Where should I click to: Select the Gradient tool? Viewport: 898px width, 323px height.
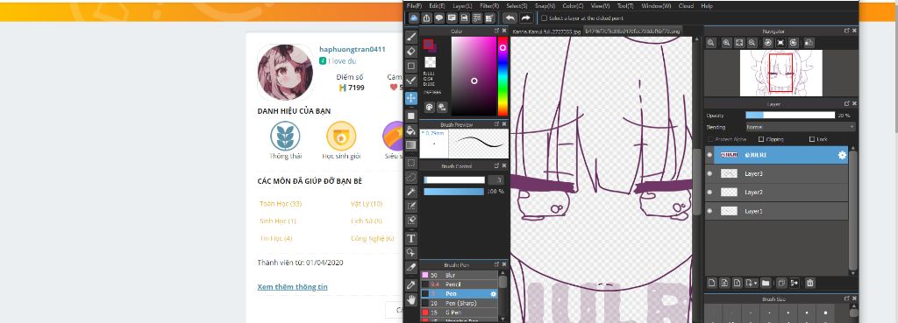point(411,145)
